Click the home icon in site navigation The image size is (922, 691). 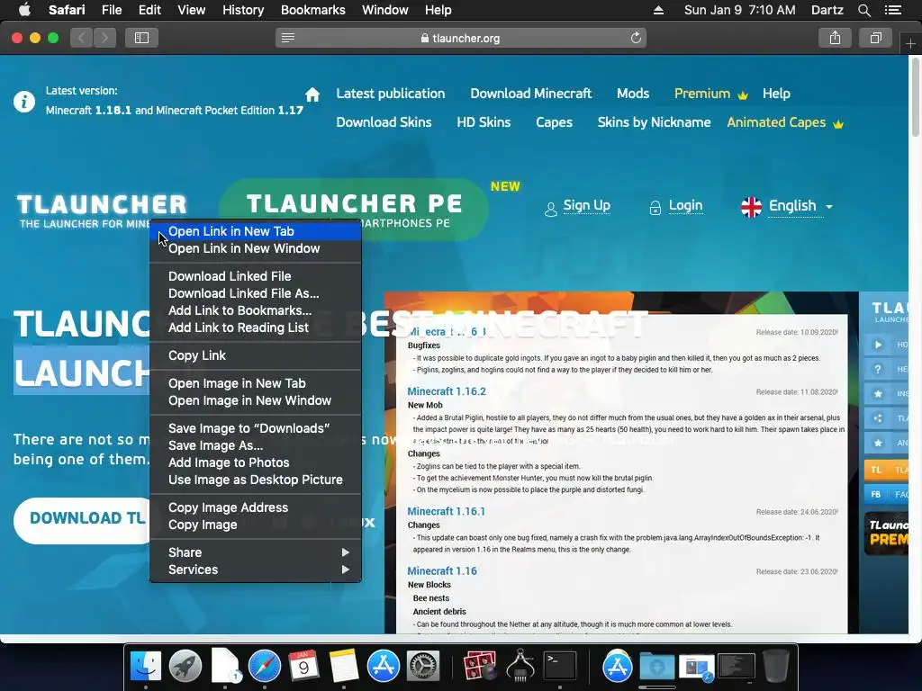pos(312,94)
